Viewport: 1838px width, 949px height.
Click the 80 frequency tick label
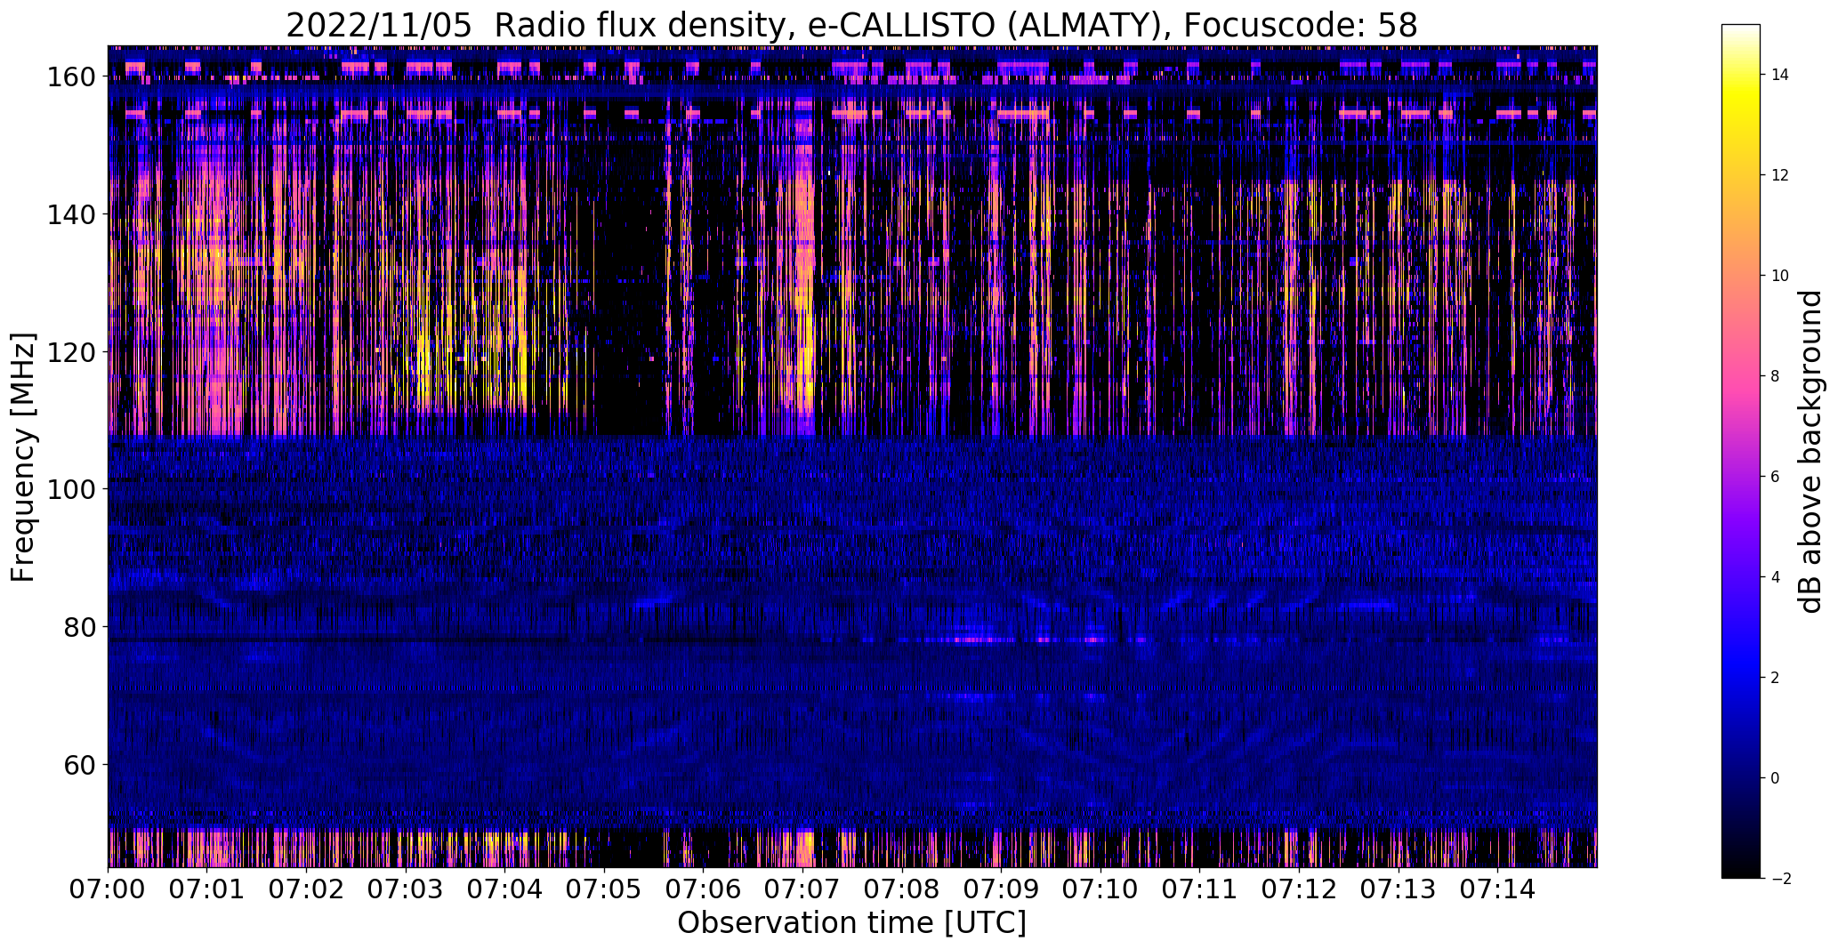82,627
